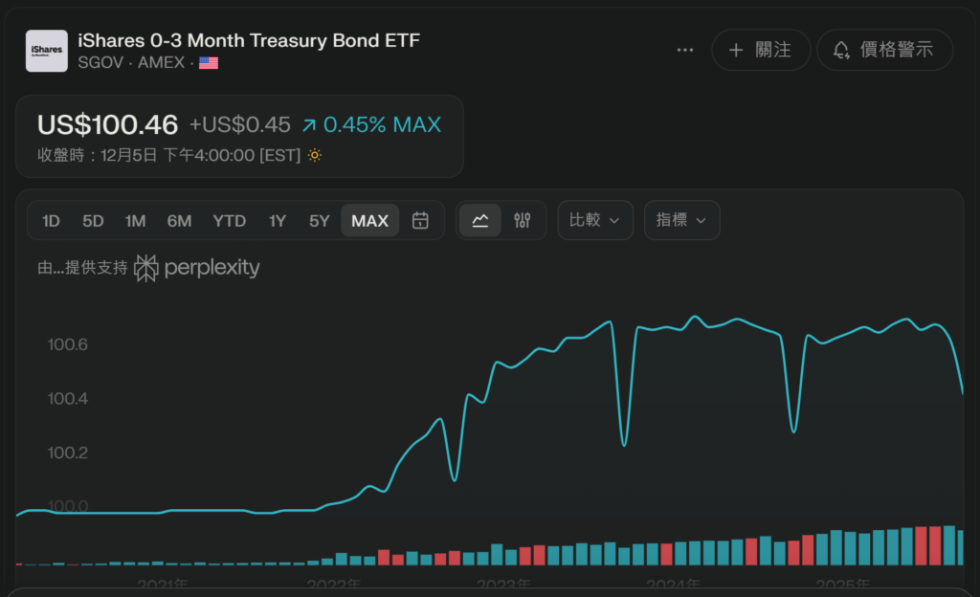This screenshot has width=980, height=597.
Task: Set a 價格警示 price alert
Action: tap(884, 50)
